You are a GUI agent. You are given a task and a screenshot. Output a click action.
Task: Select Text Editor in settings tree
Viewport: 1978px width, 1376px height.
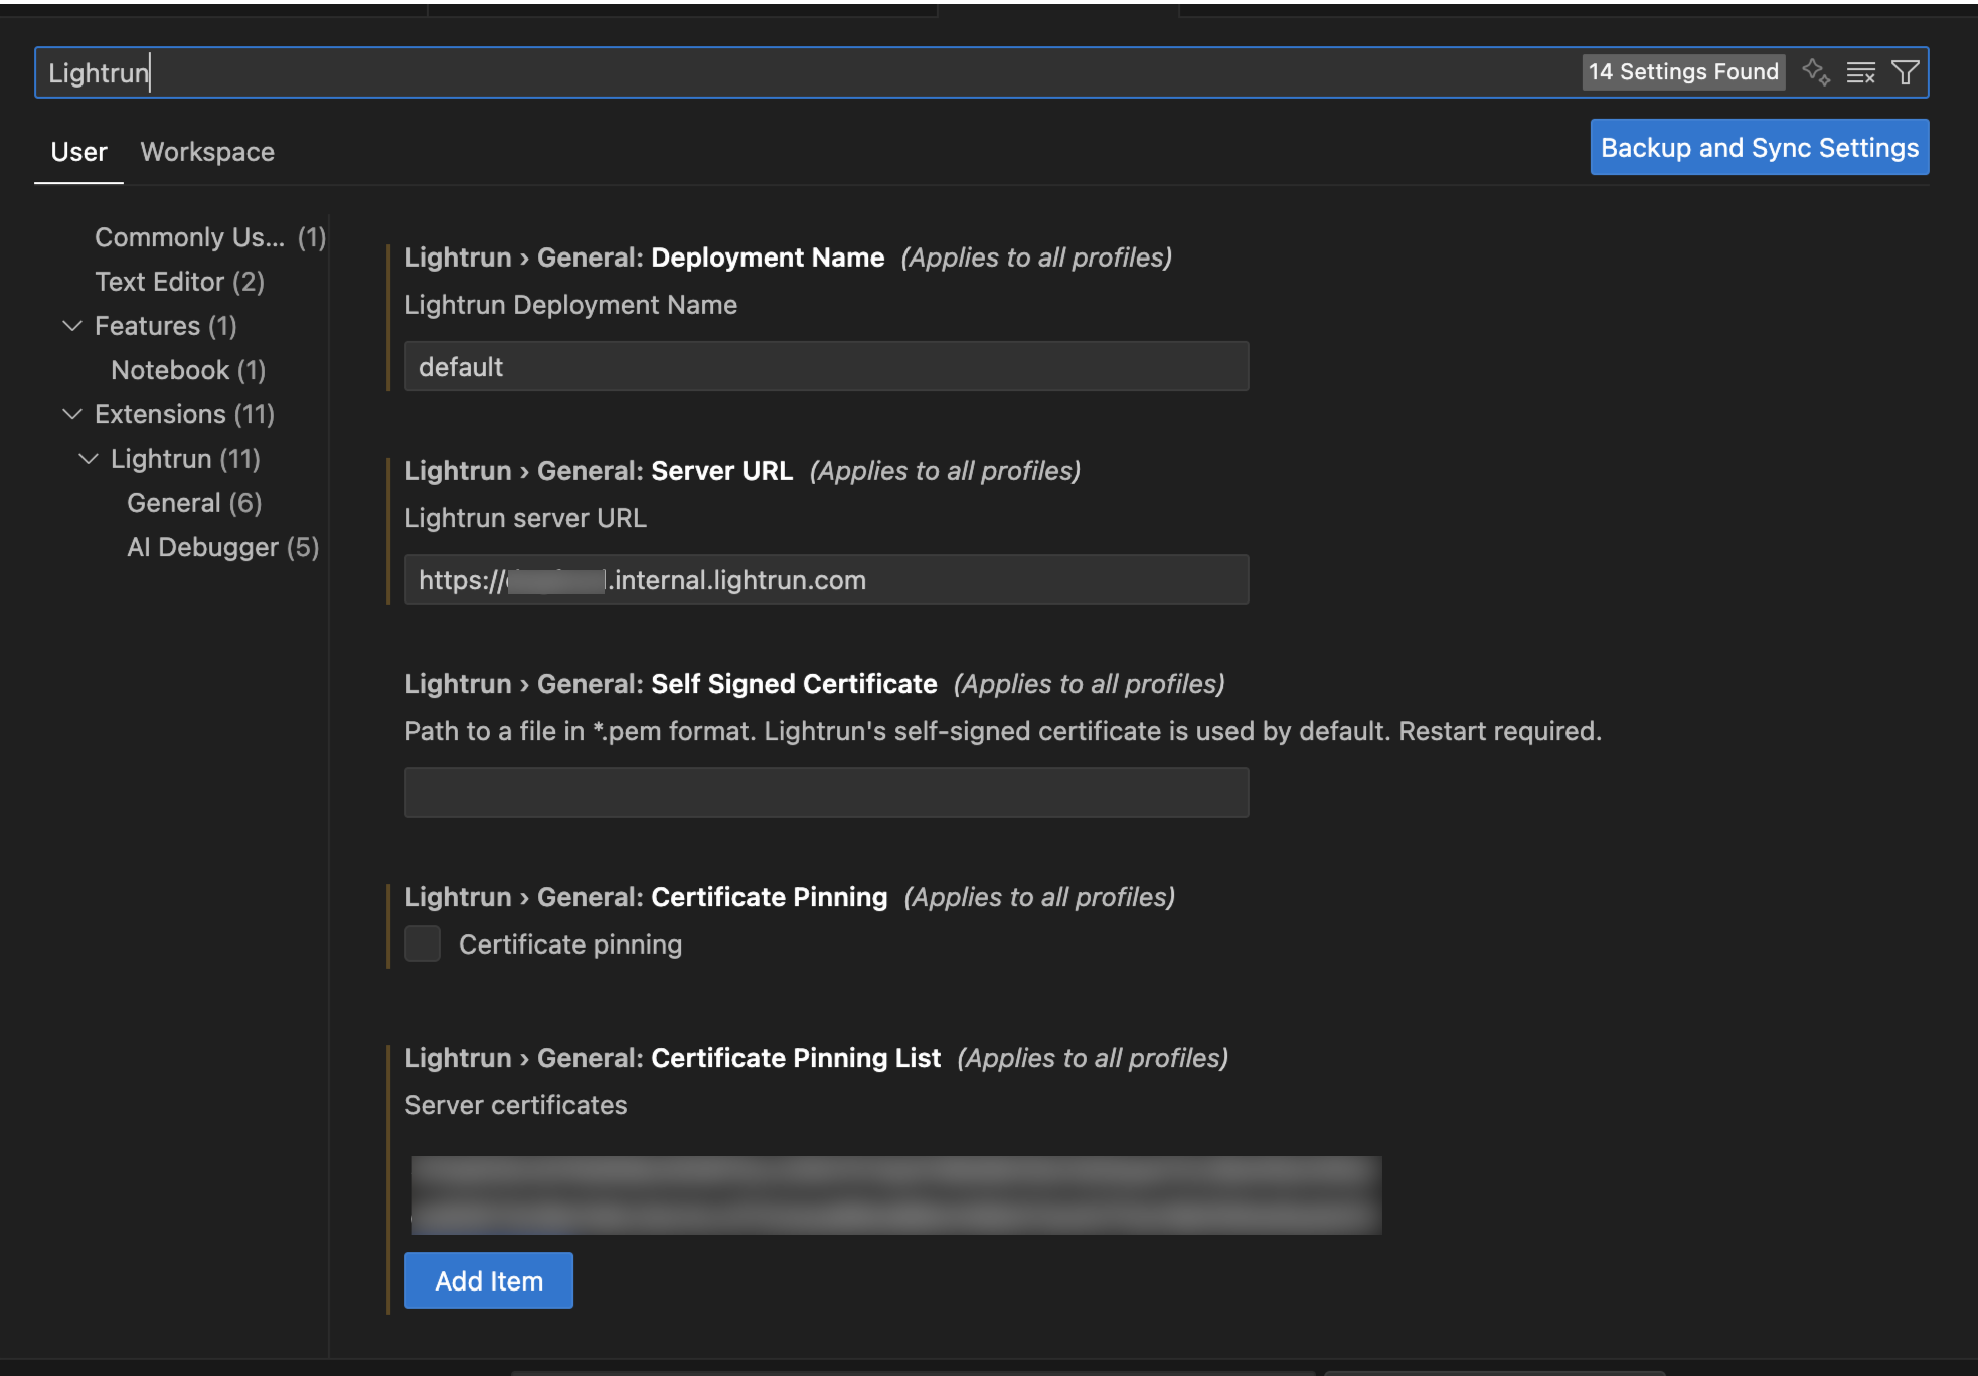click(x=179, y=282)
